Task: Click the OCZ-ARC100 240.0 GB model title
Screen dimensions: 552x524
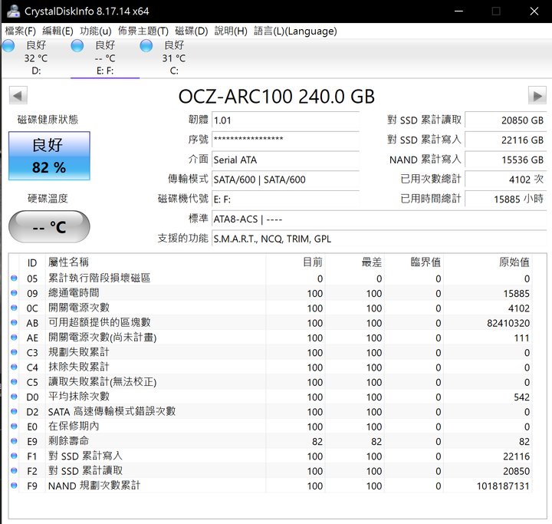Action: [x=276, y=96]
